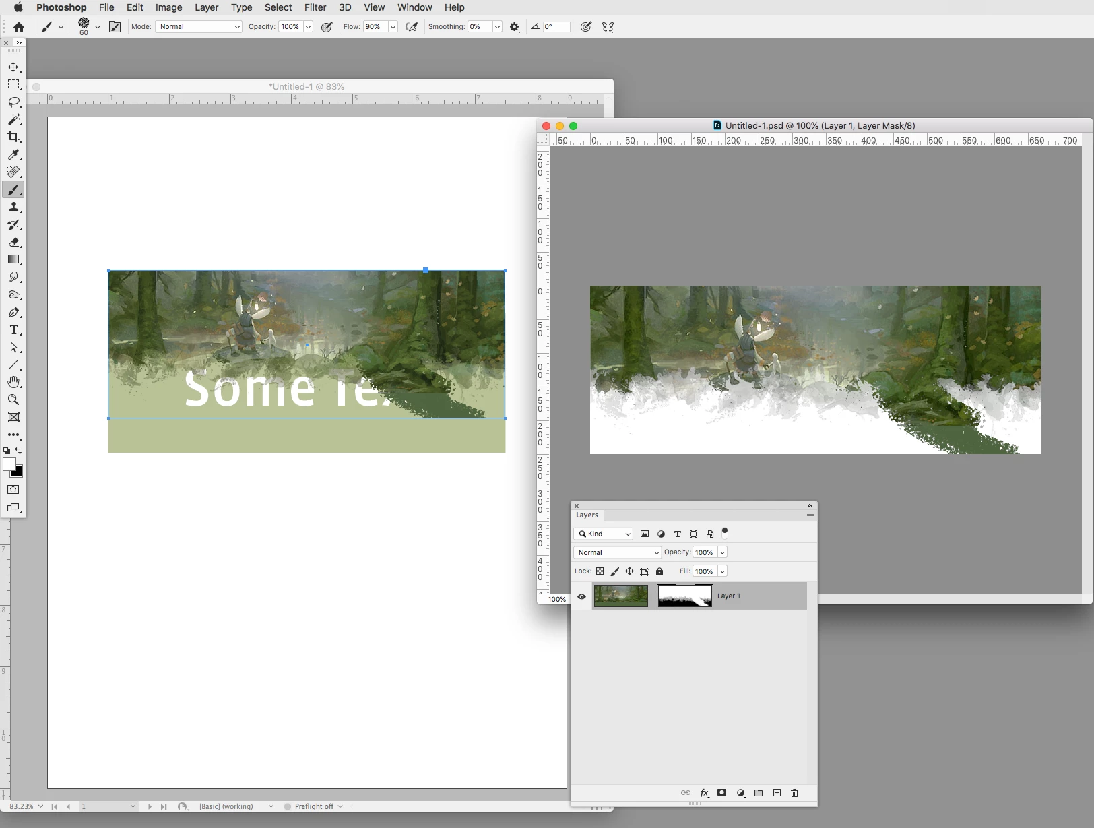Select the Type tool
The width and height of the screenshot is (1094, 828).
pos(13,330)
